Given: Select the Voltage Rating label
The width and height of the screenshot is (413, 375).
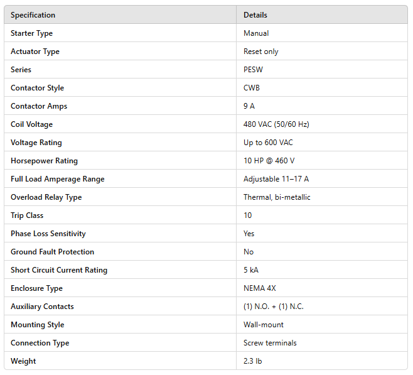Looking at the screenshot, I should 36,143.
